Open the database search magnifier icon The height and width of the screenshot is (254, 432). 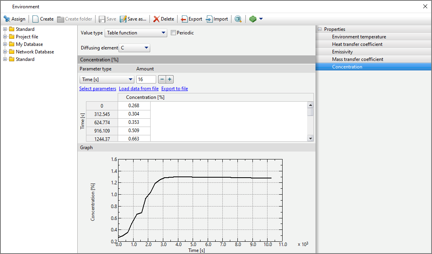coord(238,19)
